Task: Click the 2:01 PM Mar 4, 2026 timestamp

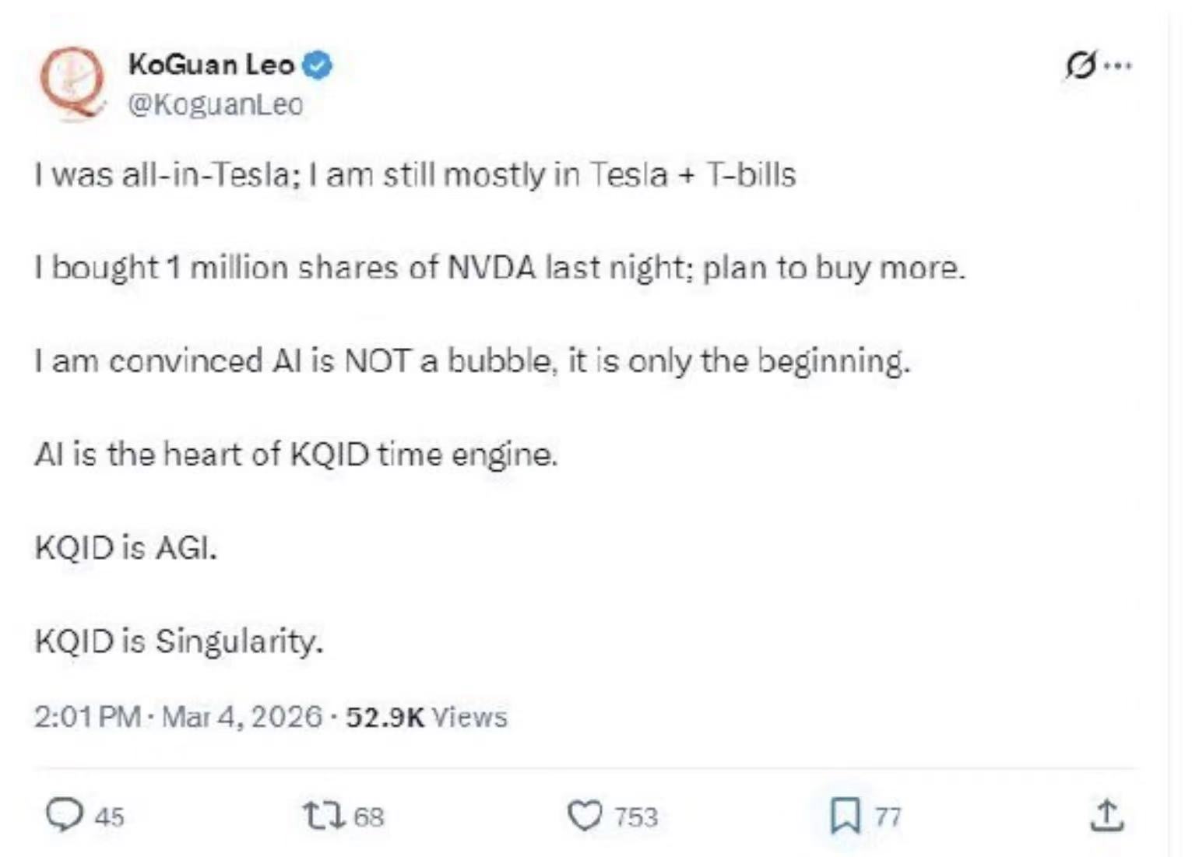Action: [x=178, y=716]
